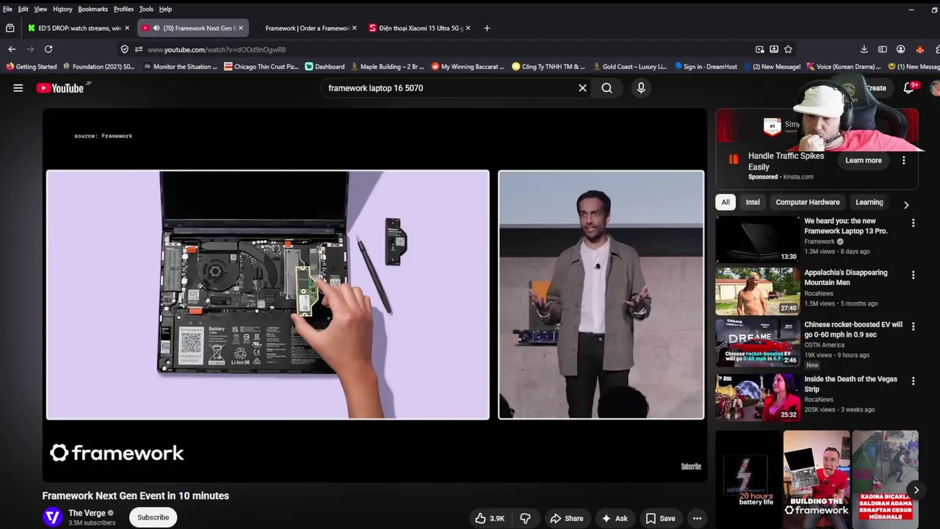Open options for the kinsta ad
940x529 pixels.
tap(903, 160)
